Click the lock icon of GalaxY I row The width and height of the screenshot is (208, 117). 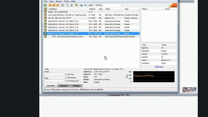(45, 12)
